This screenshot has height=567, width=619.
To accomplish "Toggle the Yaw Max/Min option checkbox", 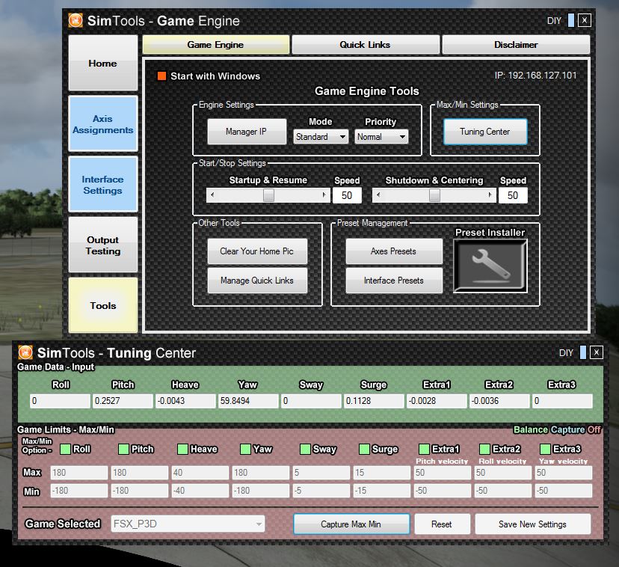I will click(245, 449).
